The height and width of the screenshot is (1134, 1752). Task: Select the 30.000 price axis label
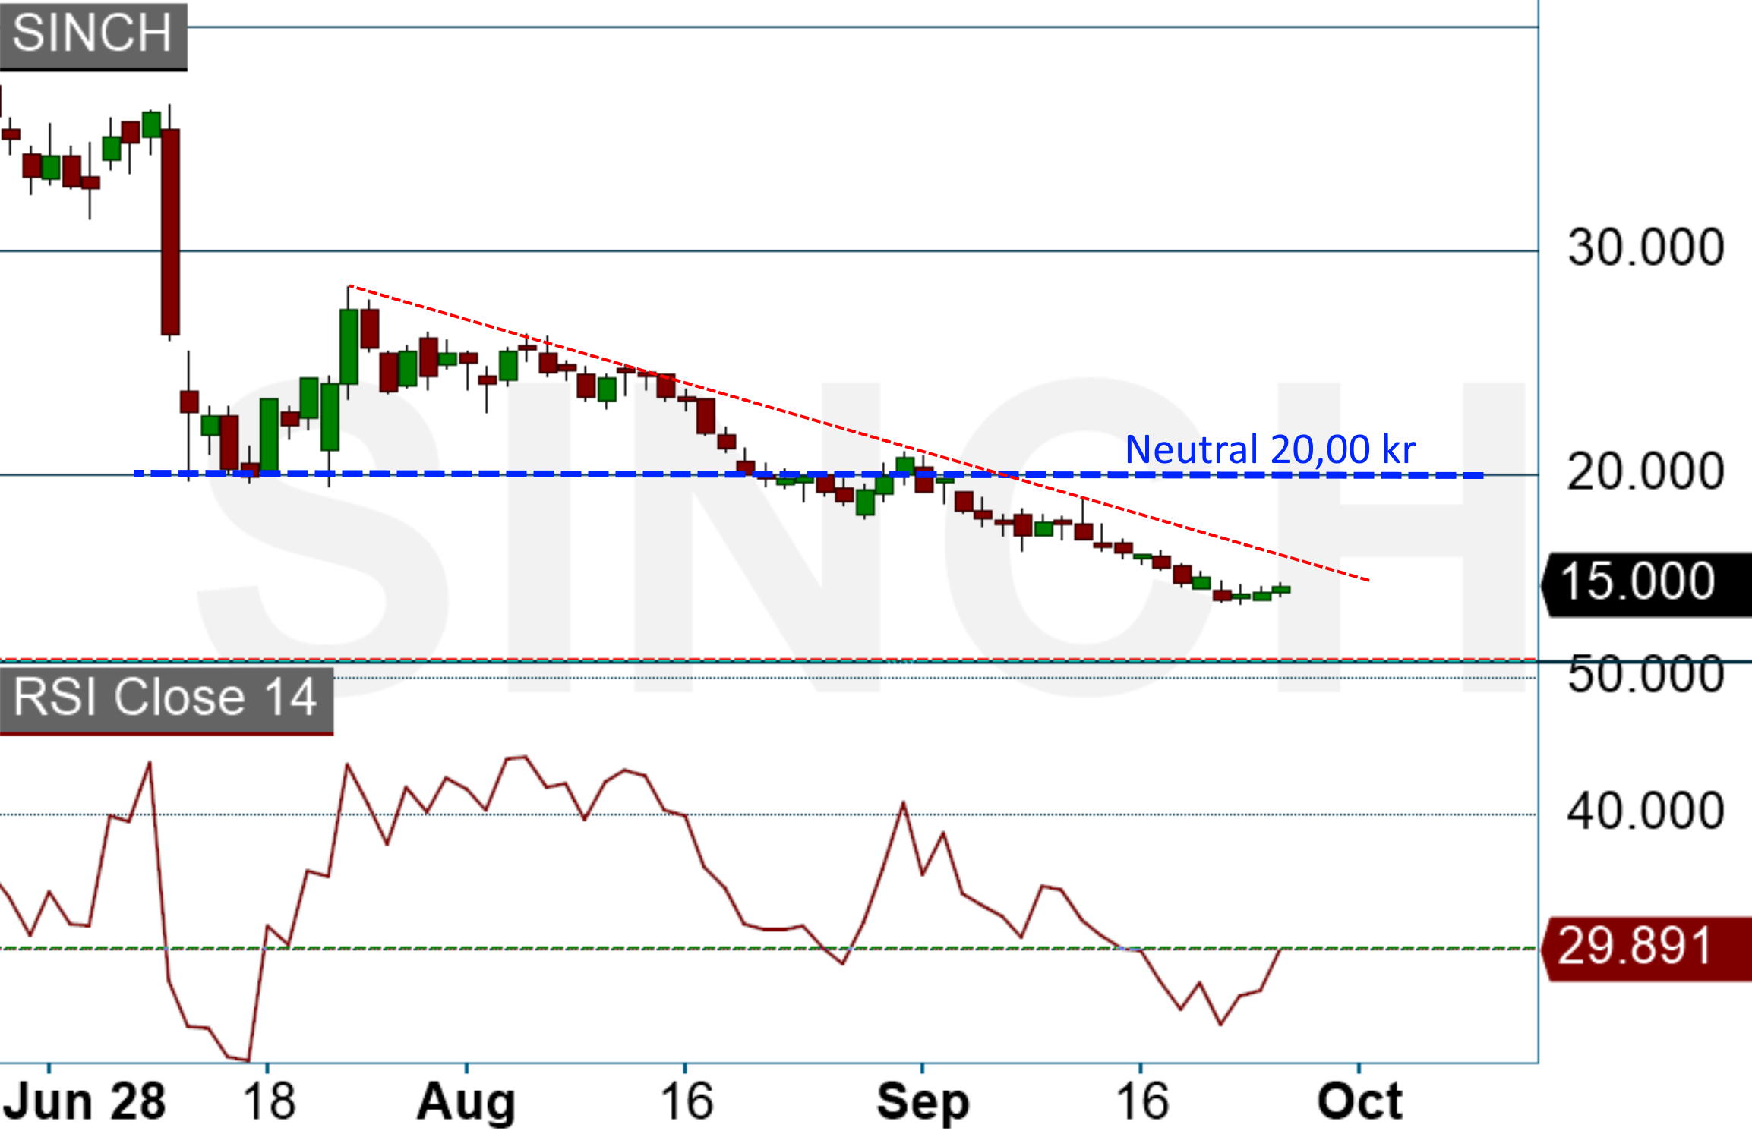(x=1646, y=247)
